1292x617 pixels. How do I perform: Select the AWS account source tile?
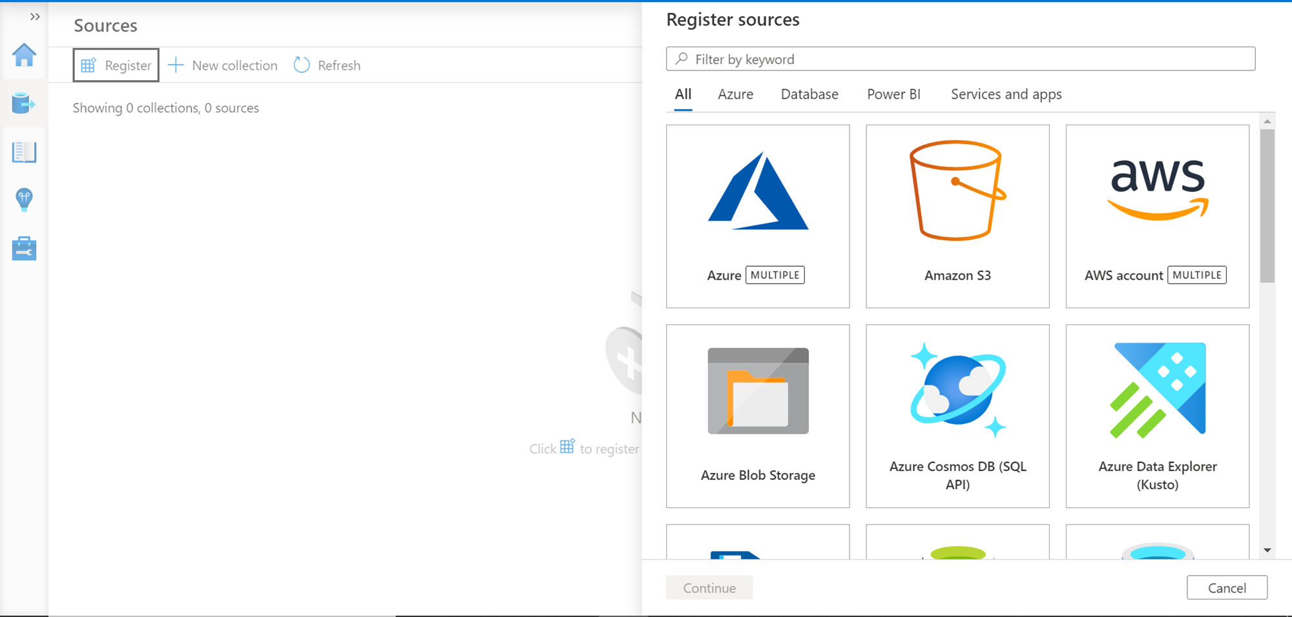click(1157, 216)
